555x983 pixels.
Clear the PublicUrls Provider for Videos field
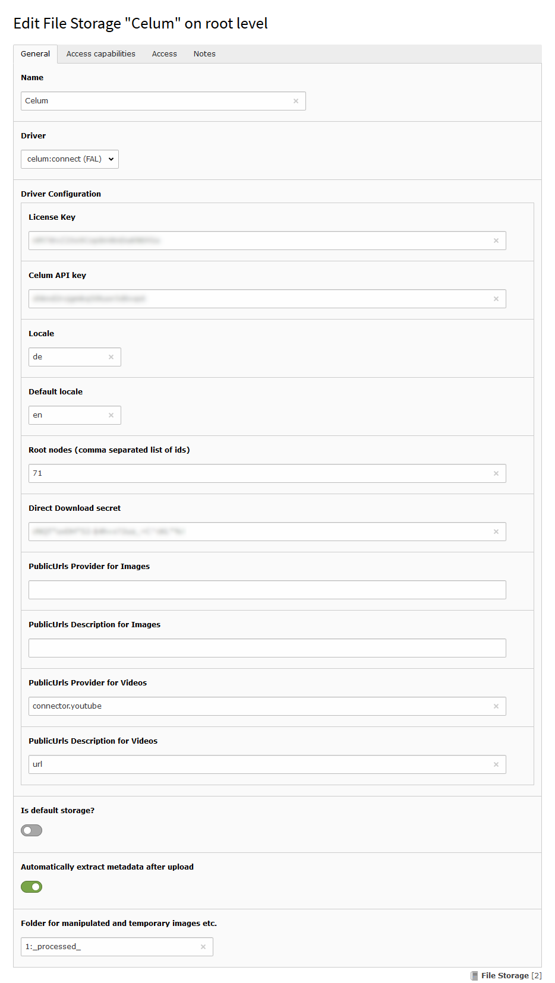pos(496,706)
